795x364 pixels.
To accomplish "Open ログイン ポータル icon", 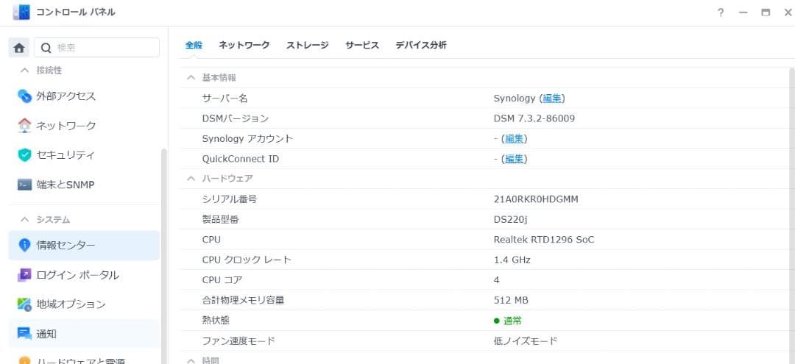I will pos(24,275).
